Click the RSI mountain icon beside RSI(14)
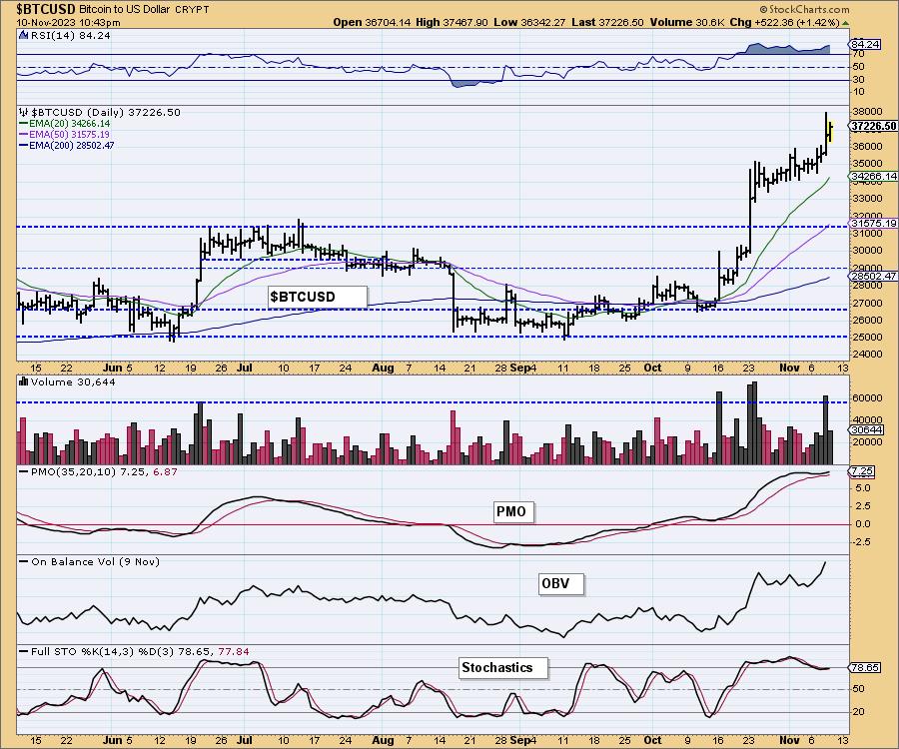The width and height of the screenshot is (899, 749). click(x=24, y=35)
